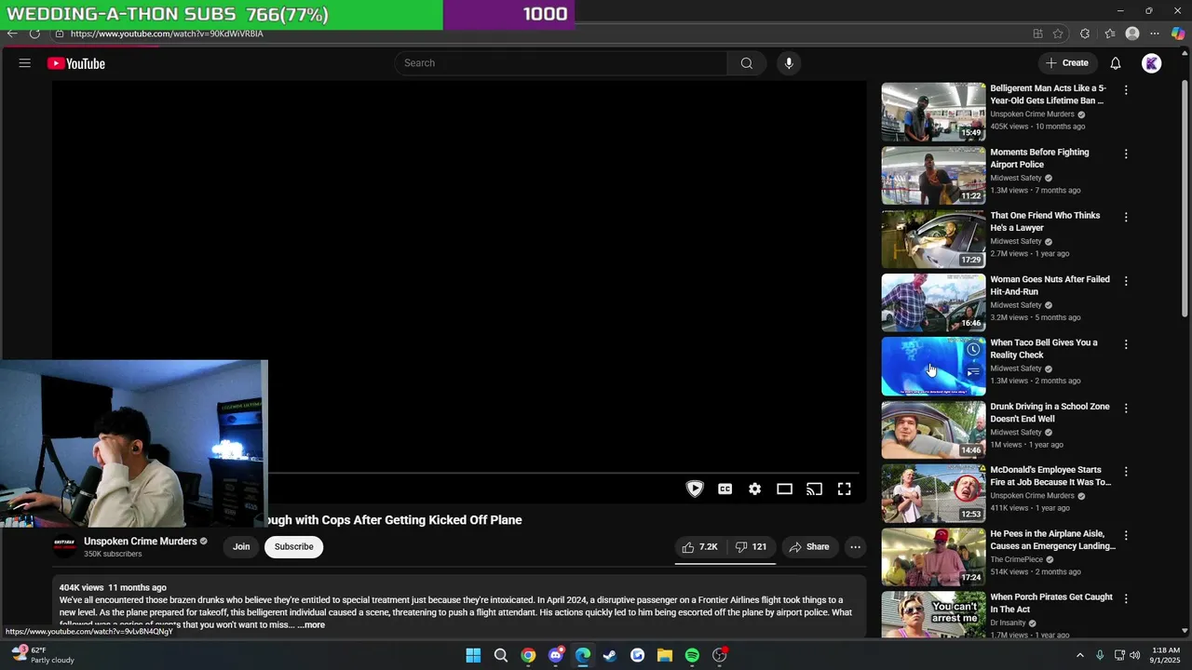Open Moments Before Fighting Airport Police thumbnail
This screenshot has height=670, width=1192.
pos(933,175)
